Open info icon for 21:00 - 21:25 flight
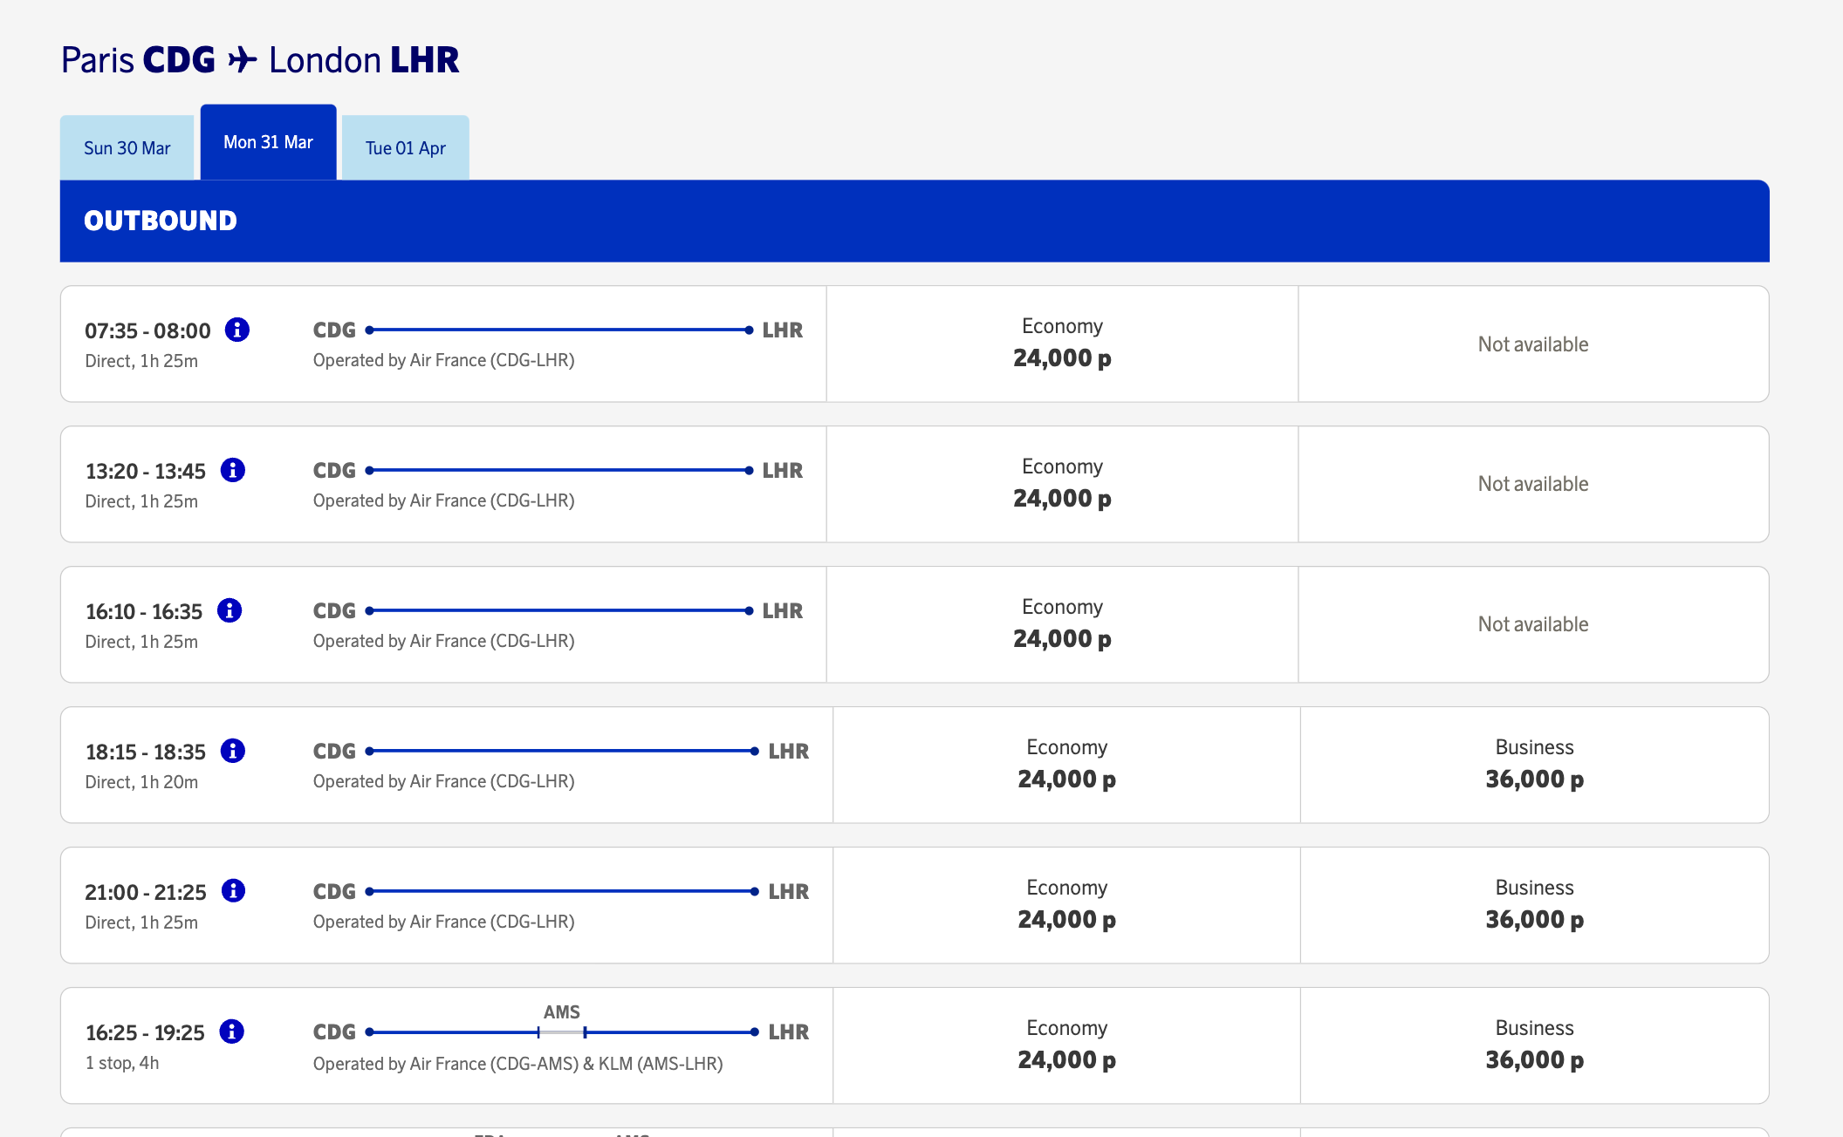The width and height of the screenshot is (1843, 1137). (x=233, y=891)
